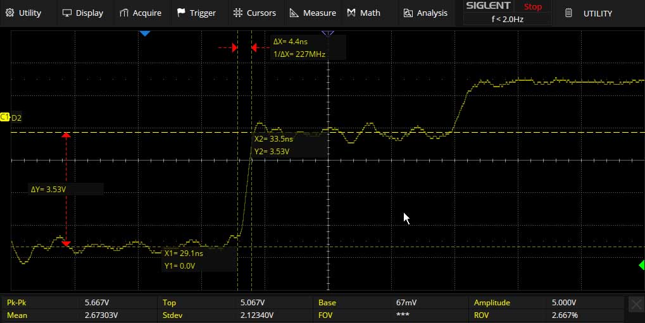Click the f < 2.0Hz frequency counter
This screenshot has width=645, height=323.
click(507, 19)
